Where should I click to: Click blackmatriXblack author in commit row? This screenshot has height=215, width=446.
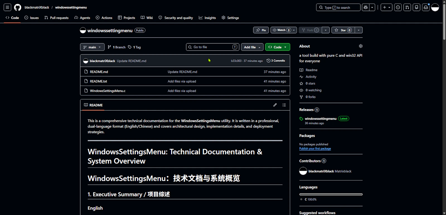102,61
